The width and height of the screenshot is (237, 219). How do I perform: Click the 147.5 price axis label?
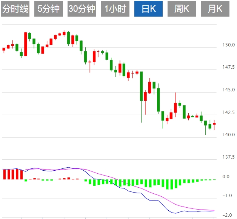pos(229,67)
